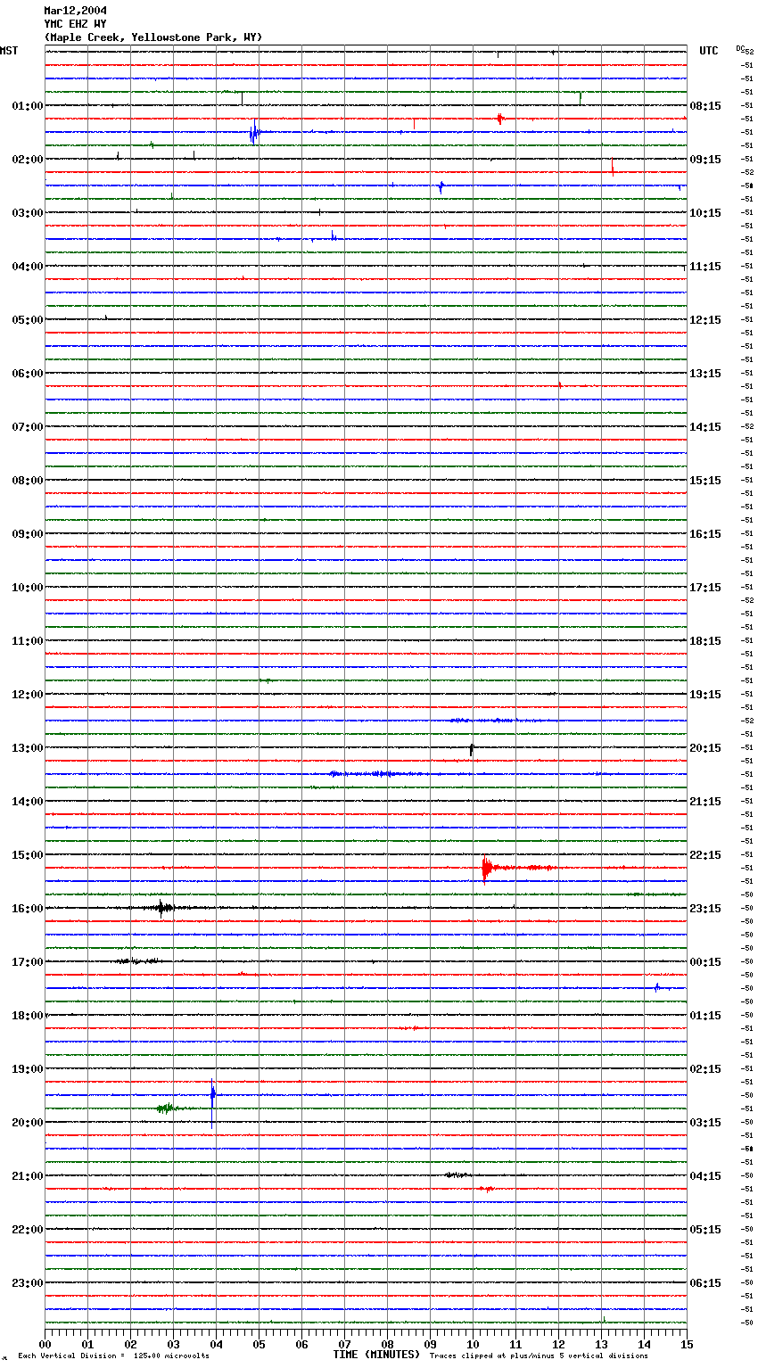Select the 12:00 MST row label
Screen dimensions: 758x1368
(28, 695)
